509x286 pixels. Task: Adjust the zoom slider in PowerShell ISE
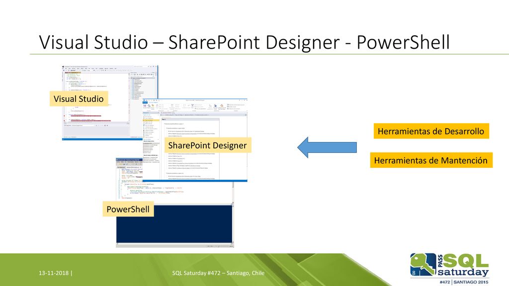(x=224, y=246)
